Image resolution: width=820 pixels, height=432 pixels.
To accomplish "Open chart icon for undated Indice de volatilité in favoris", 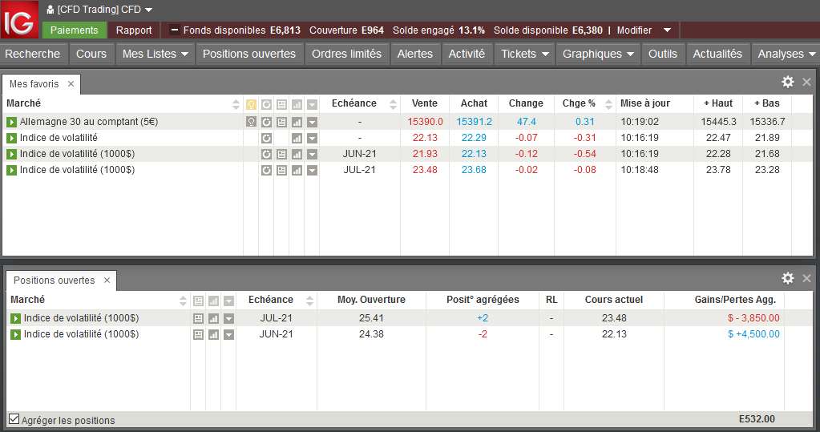I will click(297, 138).
